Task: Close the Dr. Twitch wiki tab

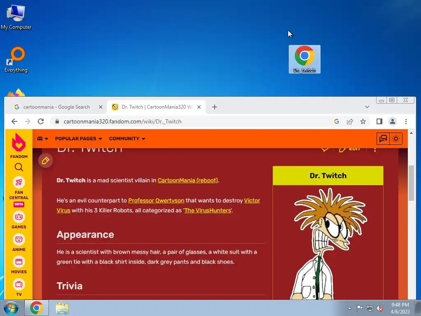Action: pyautogui.click(x=199, y=107)
